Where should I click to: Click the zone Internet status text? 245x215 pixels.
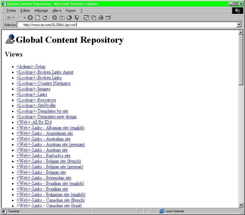coord(175,211)
